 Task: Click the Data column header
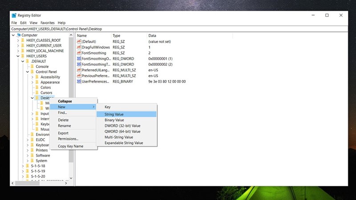point(190,36)
